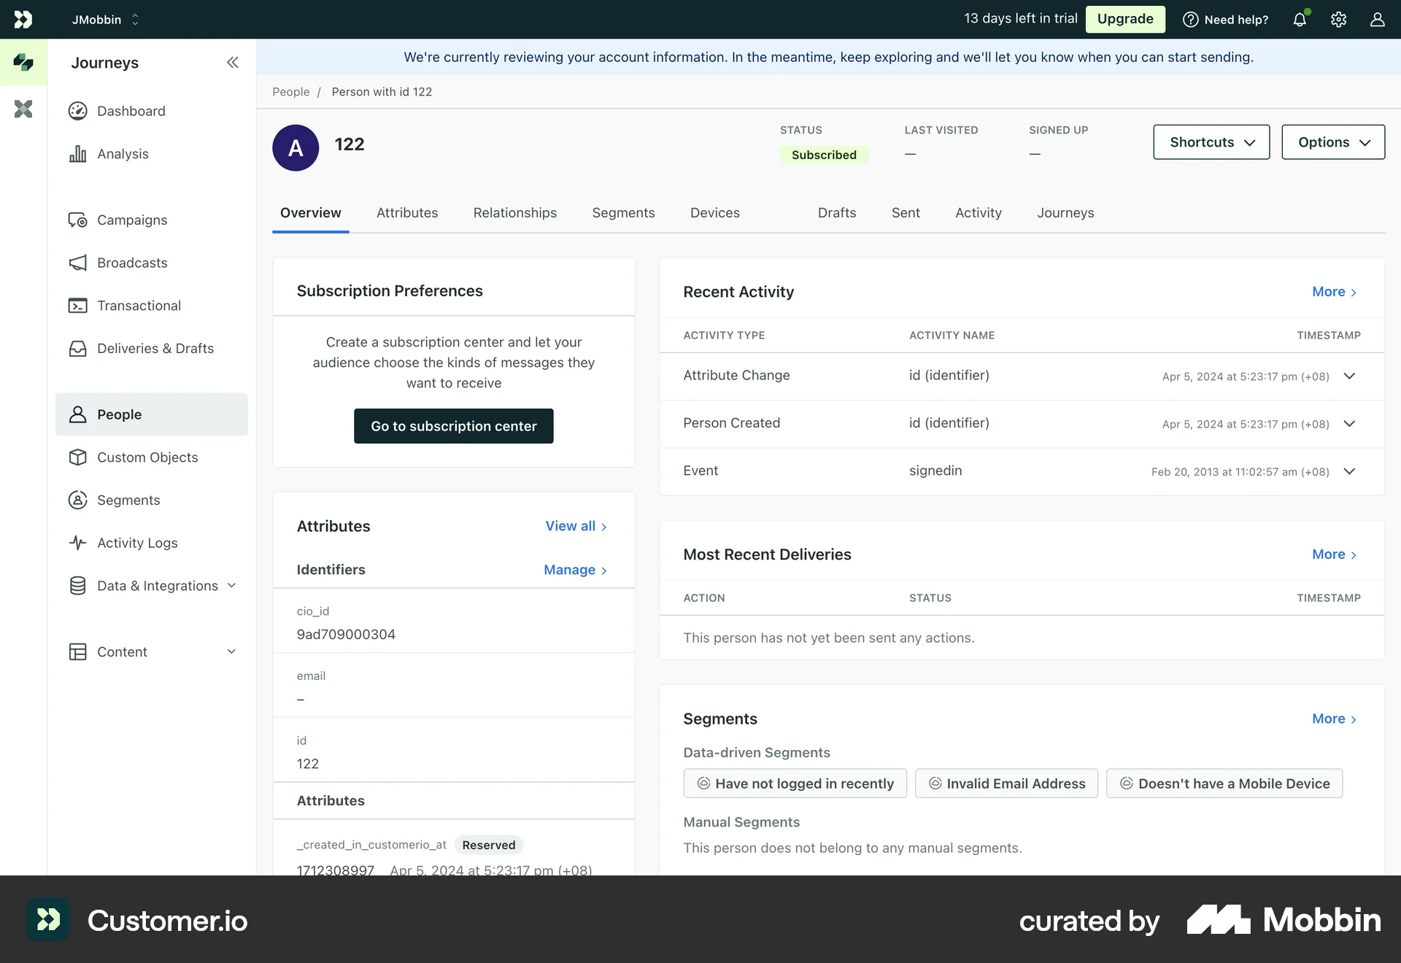Click the Custom Objects sidebar icon
Screen dimensions: 1401x963
click(79, 457)
